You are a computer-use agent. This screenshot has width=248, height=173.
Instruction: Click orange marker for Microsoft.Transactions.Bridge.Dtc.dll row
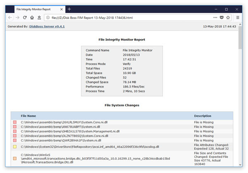(15, 159)
